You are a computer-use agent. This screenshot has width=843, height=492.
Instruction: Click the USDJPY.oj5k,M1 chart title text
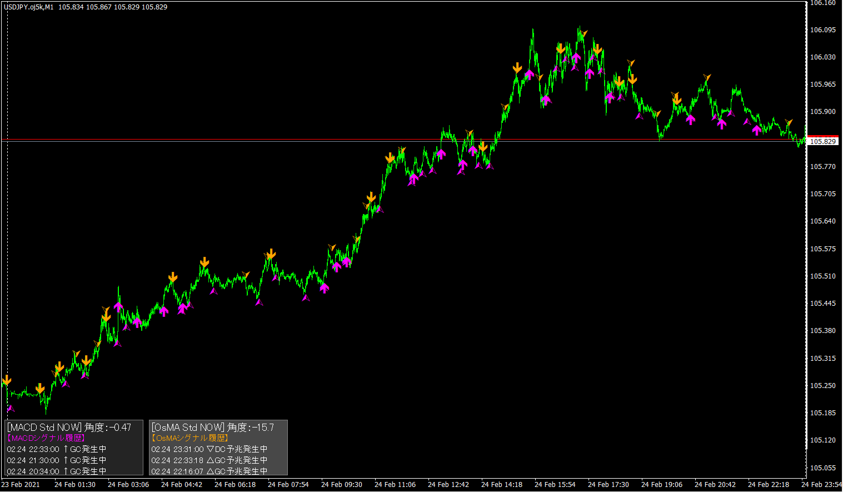pos(29,7)
